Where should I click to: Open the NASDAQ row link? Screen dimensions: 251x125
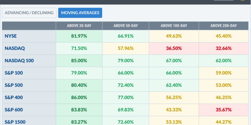click(x=15, y=48)
